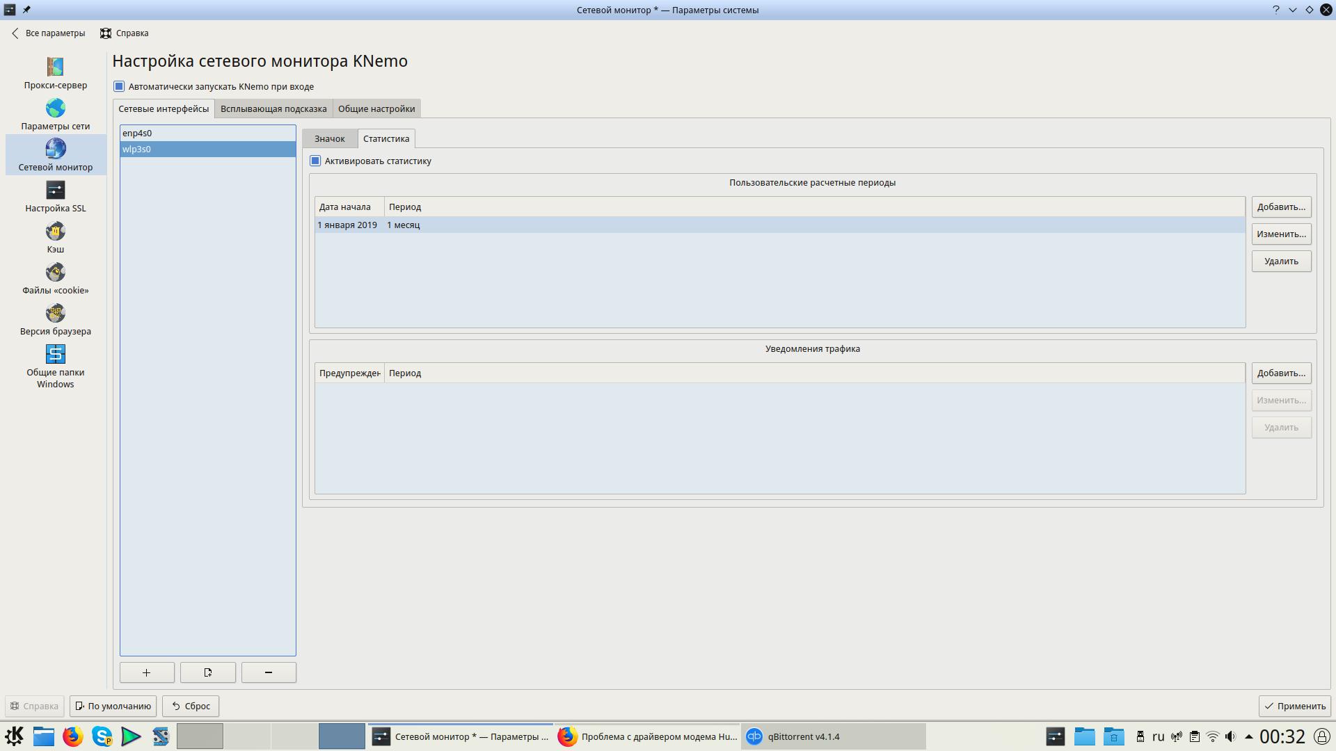Click the remove interface minus button
The image size is (1336, 751).
tap(269, 672)
